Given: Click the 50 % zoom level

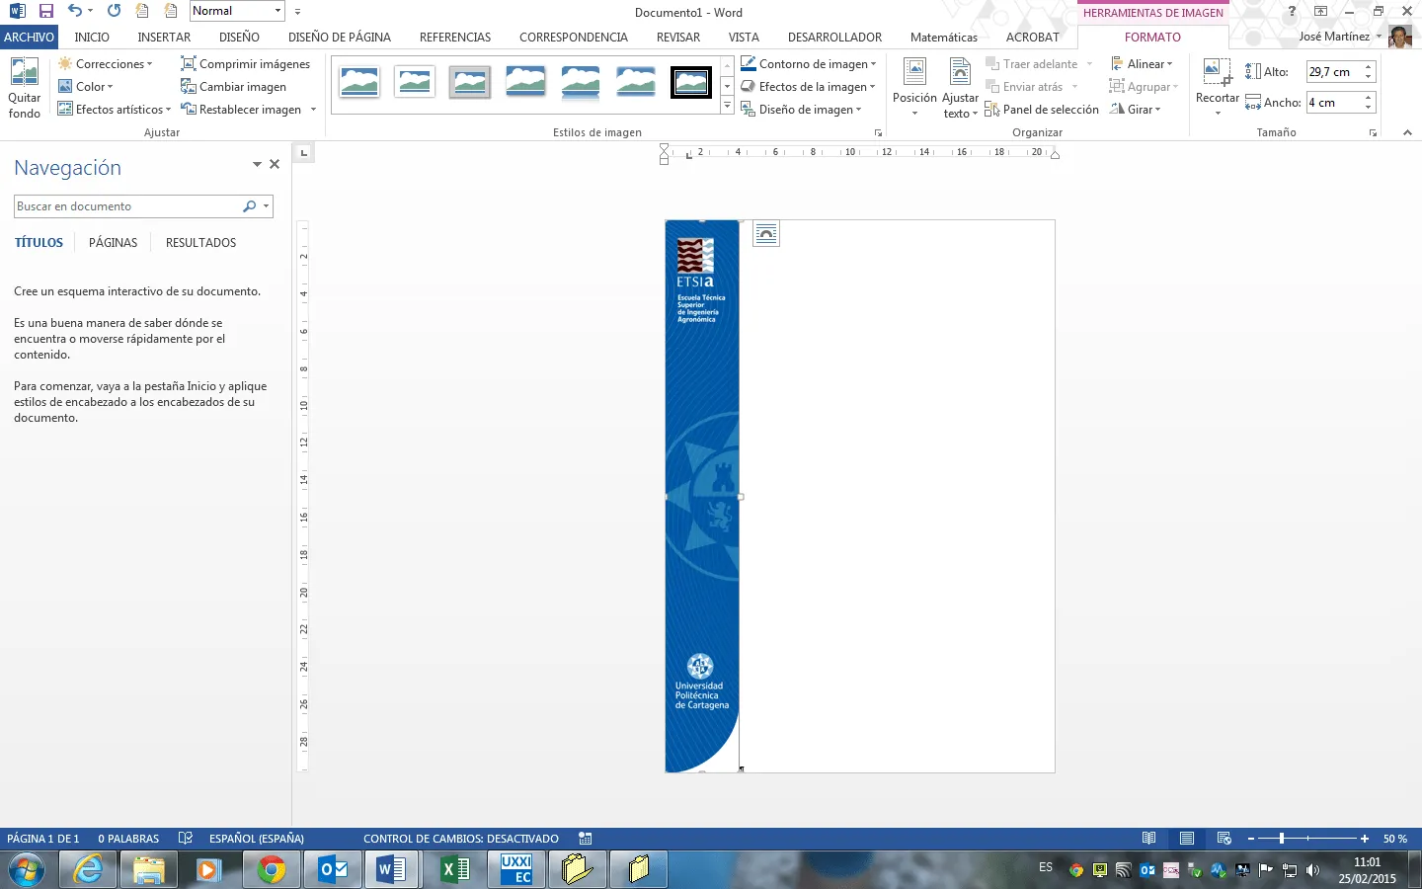Looking at the screenshot, I should click(x=1394, y=839).
